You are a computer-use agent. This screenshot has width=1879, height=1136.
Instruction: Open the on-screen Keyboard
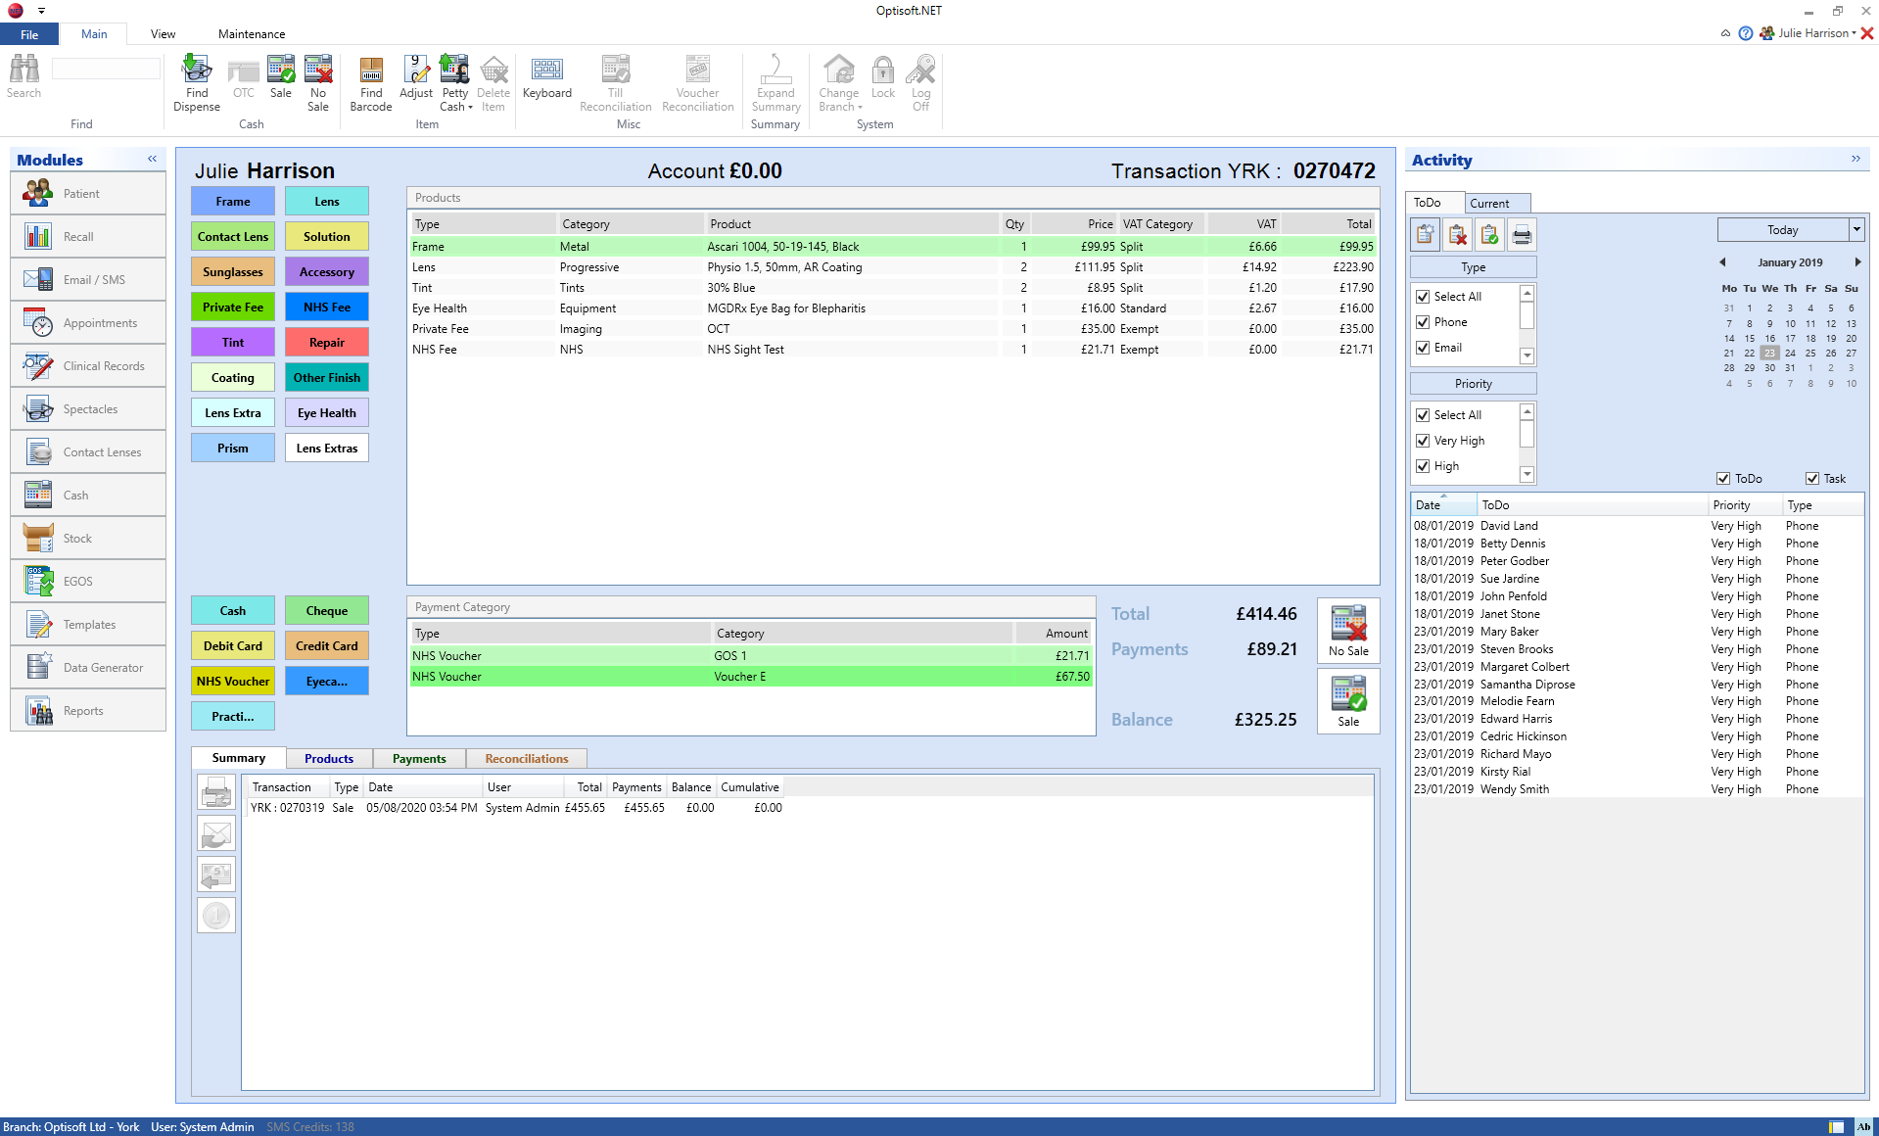pos(546,78)
